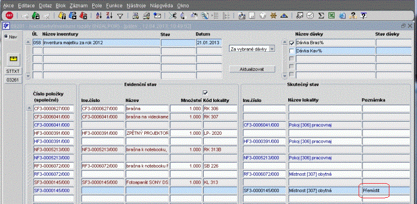
Task: Click the yellow enter-query icon
Action: click(x=62, y=16)
